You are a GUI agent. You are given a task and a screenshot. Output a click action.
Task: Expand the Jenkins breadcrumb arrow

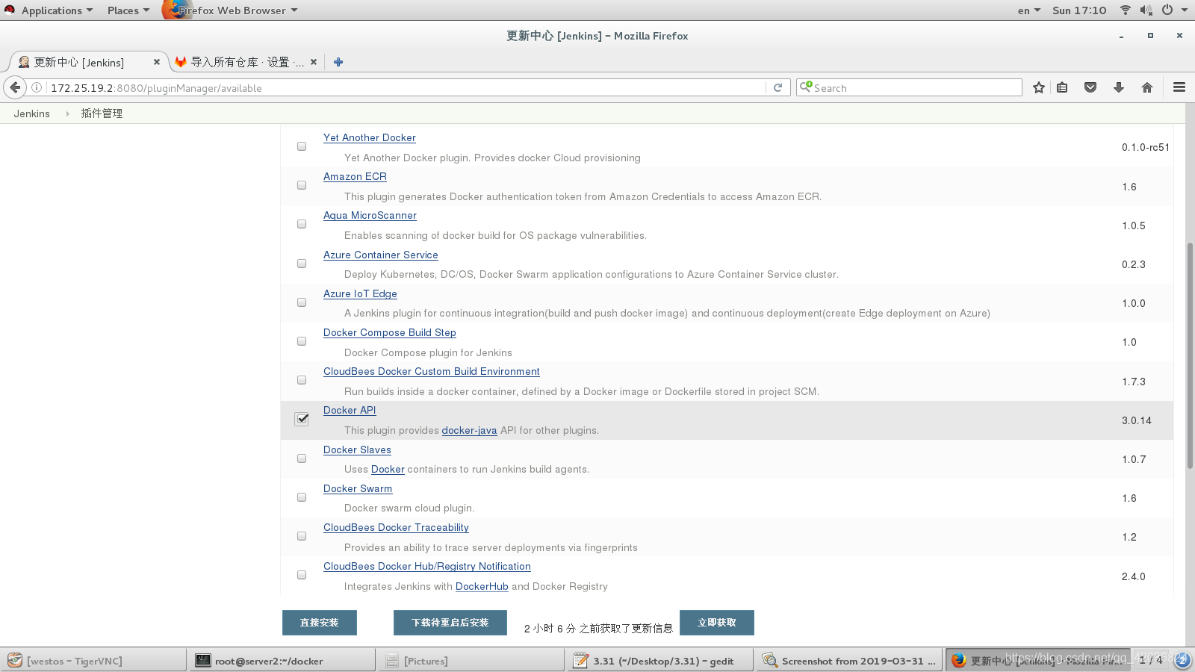(x=67, y=113)
